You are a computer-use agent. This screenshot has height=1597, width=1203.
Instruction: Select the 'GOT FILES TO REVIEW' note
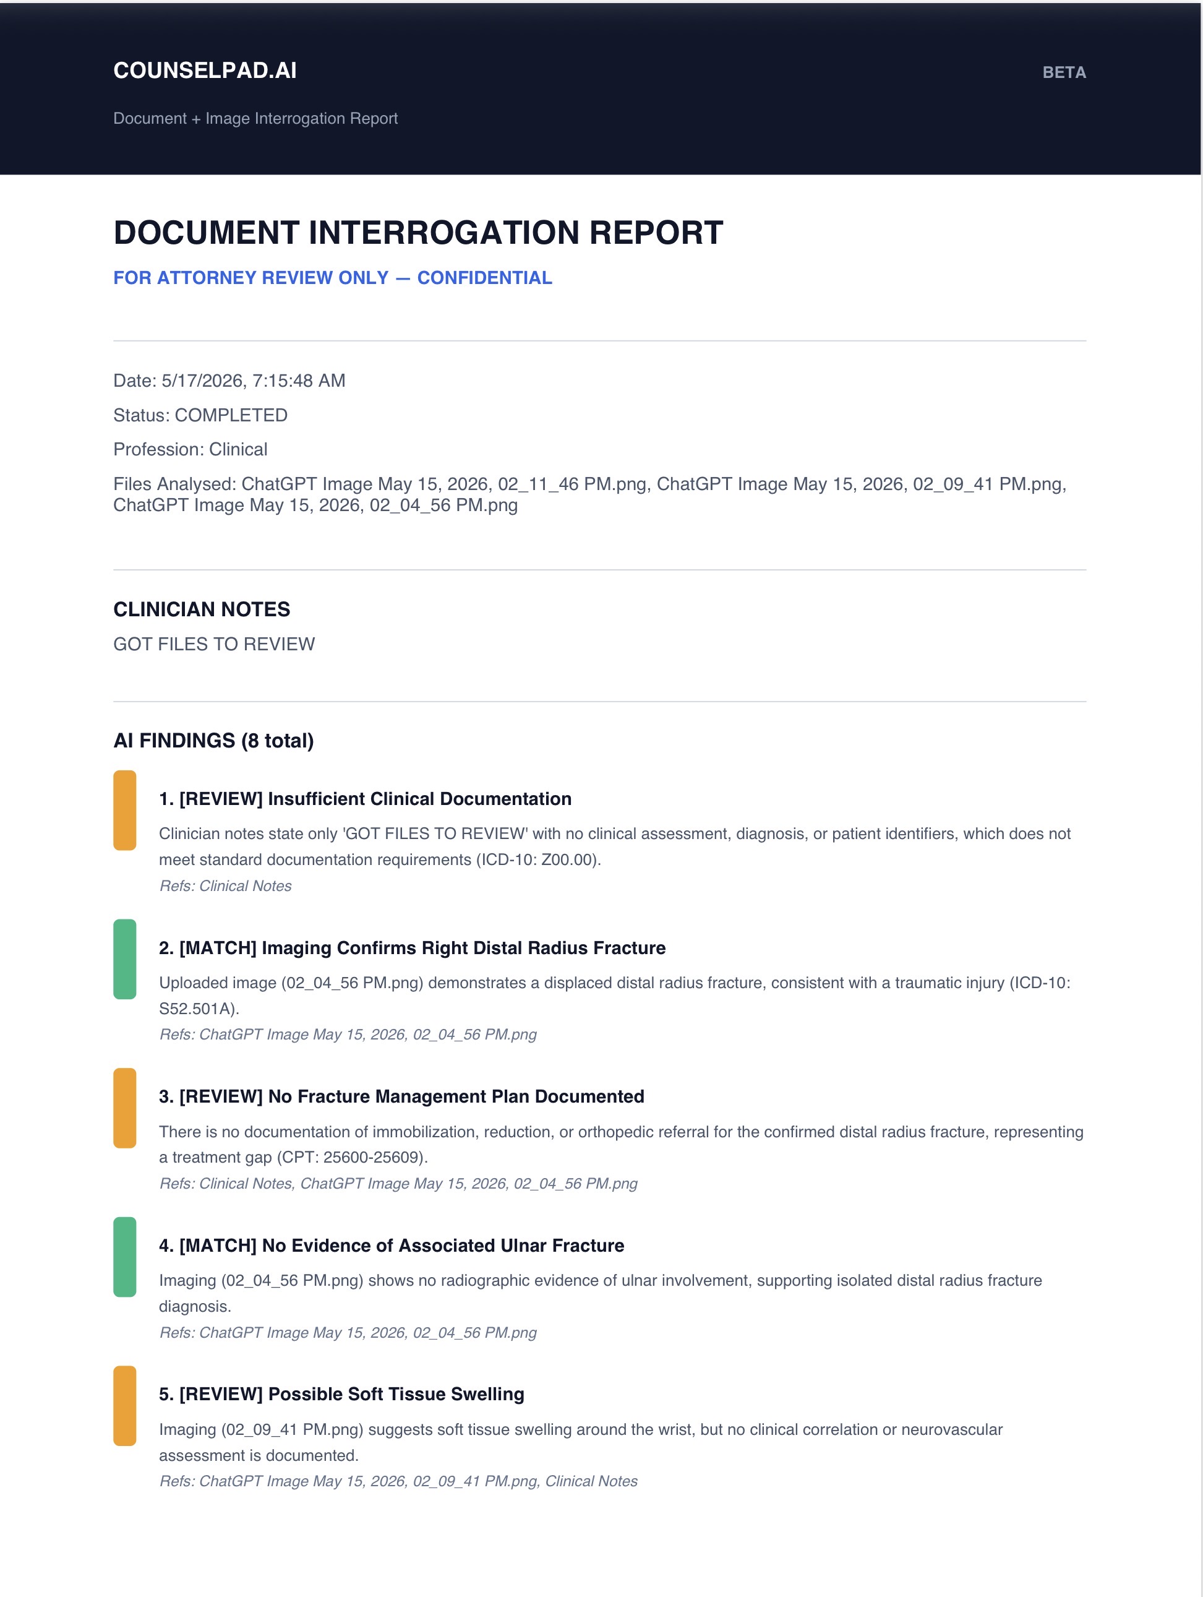pos(215,644)
